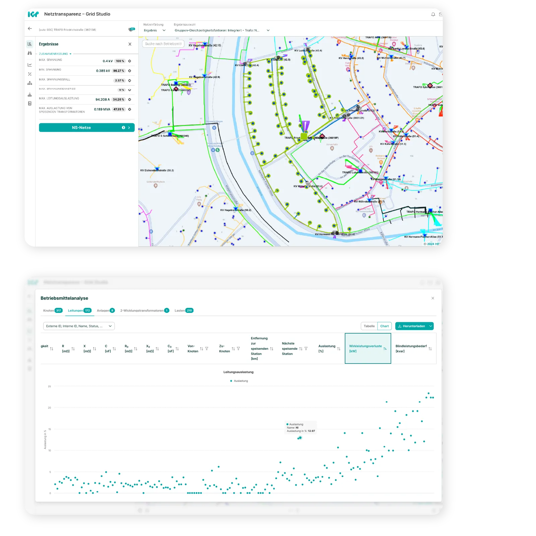The height and width of the screenshot is (536, 536).
Task: Click the green TRAFO Friedrichstraße station marker
Action: (304, 136)
